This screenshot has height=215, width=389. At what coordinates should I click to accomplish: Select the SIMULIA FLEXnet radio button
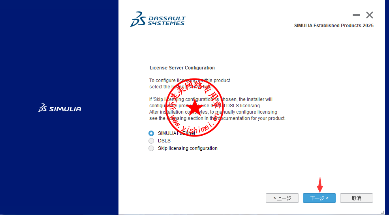(151, 133)
